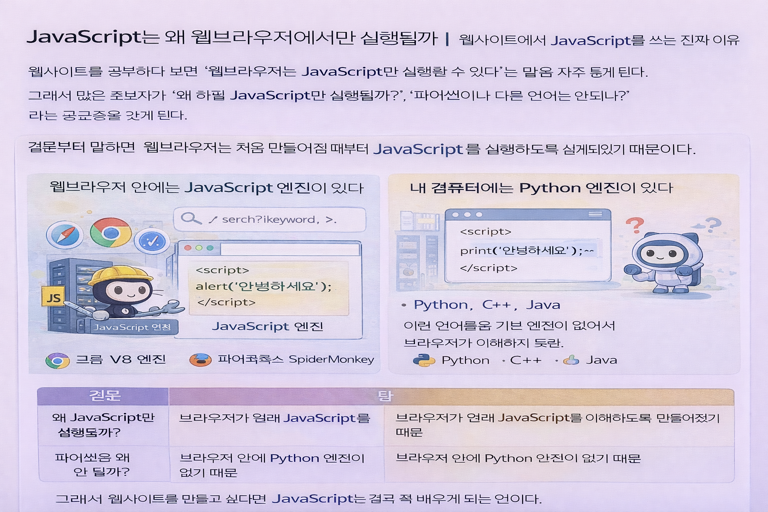Click the opening <script> tag in the alert window

click(x=222, y=270)
